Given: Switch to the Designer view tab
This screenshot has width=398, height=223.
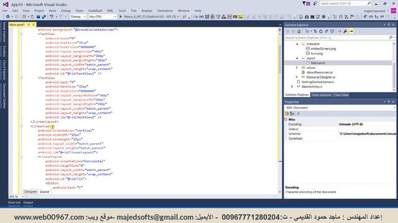Looking at the screenshot, I should [x=30, y=192].
